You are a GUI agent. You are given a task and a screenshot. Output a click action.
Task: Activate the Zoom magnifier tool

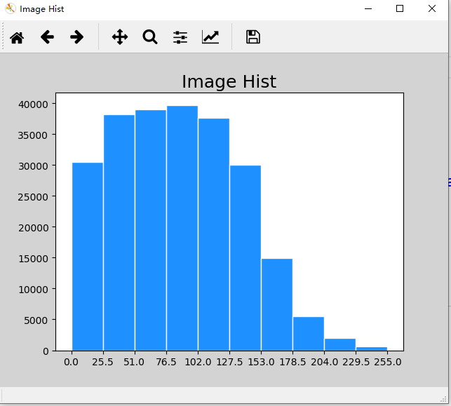150,37
